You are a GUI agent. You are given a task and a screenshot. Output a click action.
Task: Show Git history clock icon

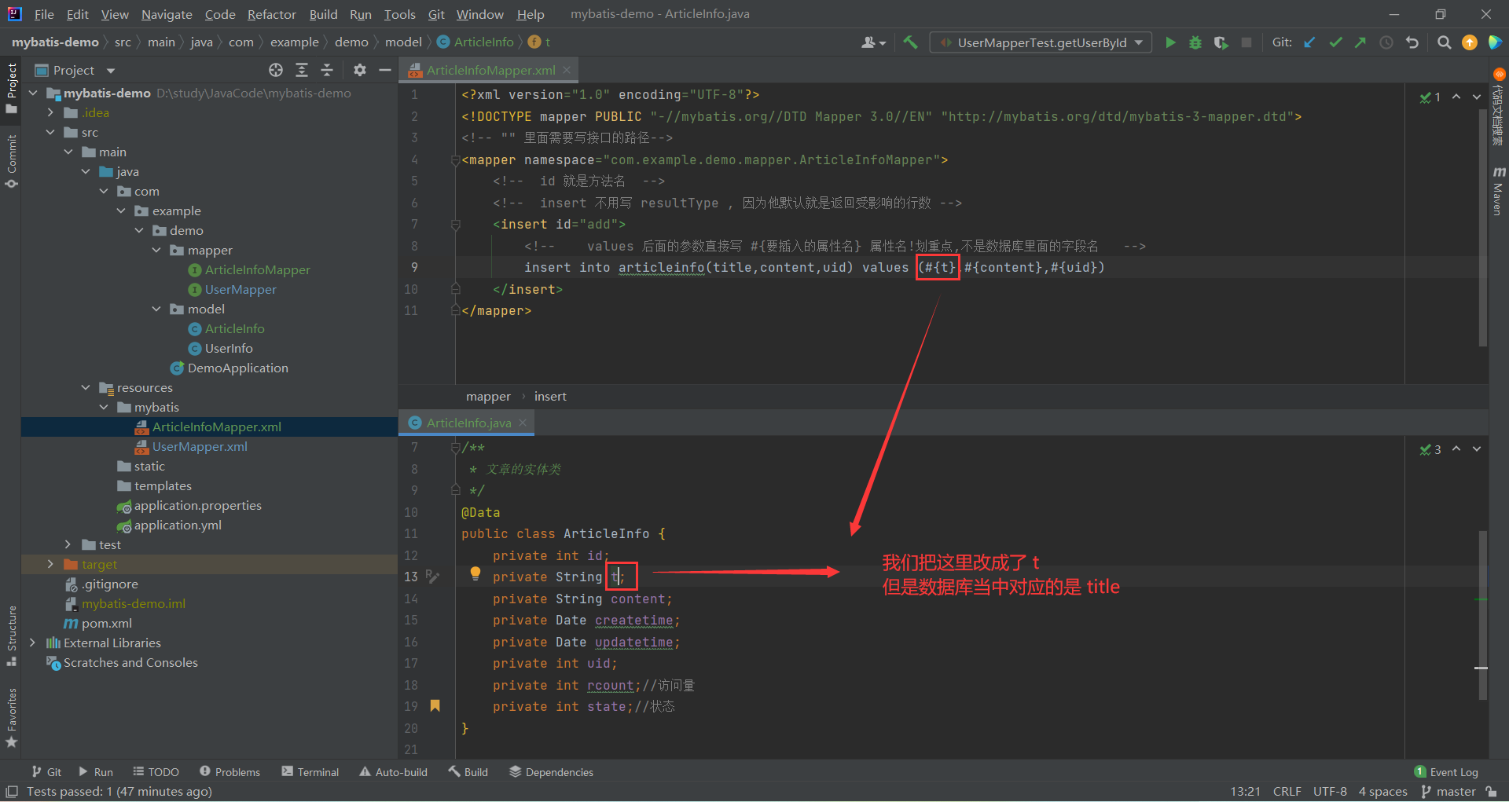[1386, 42]
